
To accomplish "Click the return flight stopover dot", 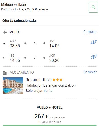I will 35,58.
